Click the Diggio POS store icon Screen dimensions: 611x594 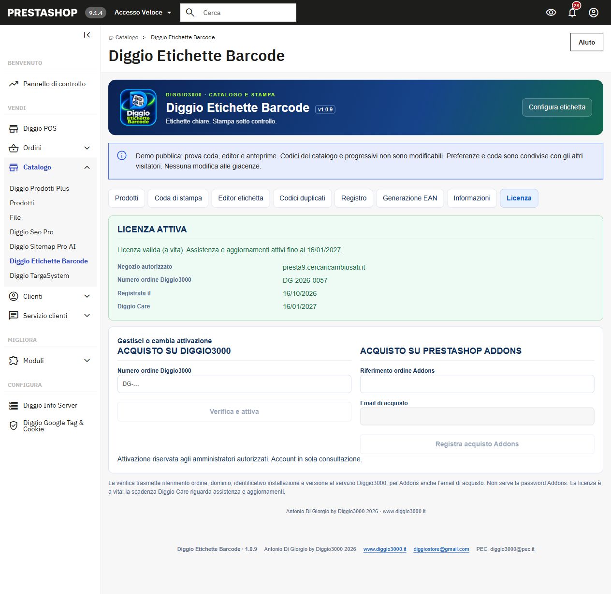(14, 128)
